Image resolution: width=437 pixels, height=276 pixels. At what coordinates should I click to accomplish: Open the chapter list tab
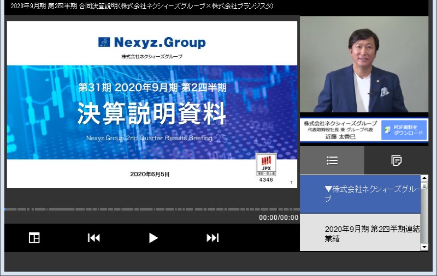click(x=332, y=160)
